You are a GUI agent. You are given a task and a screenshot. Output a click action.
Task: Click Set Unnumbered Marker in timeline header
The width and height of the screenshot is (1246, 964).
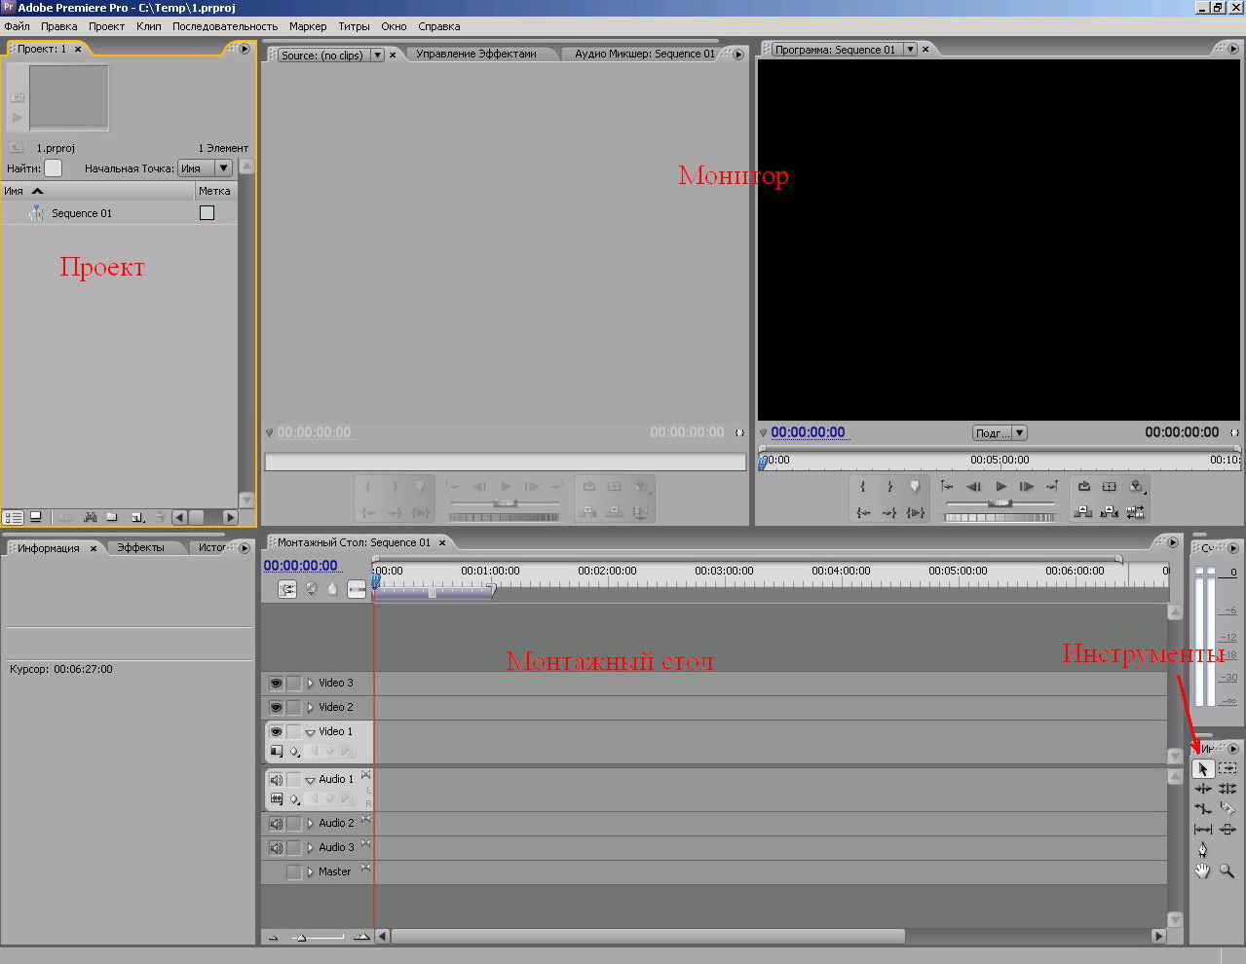332,589
